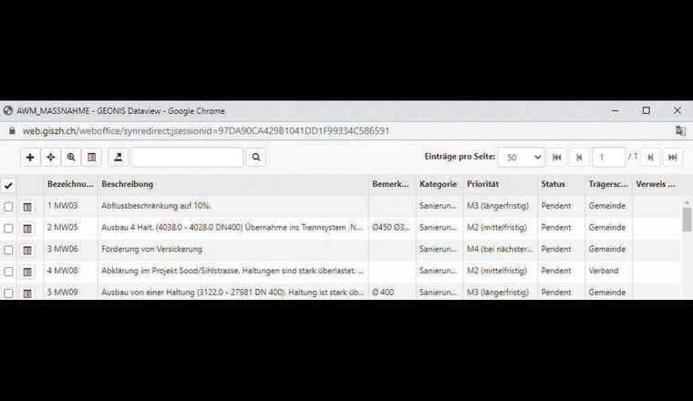Viewport: 693px width, 401px height.
Task: Click the export data icon
Action: 119,158
